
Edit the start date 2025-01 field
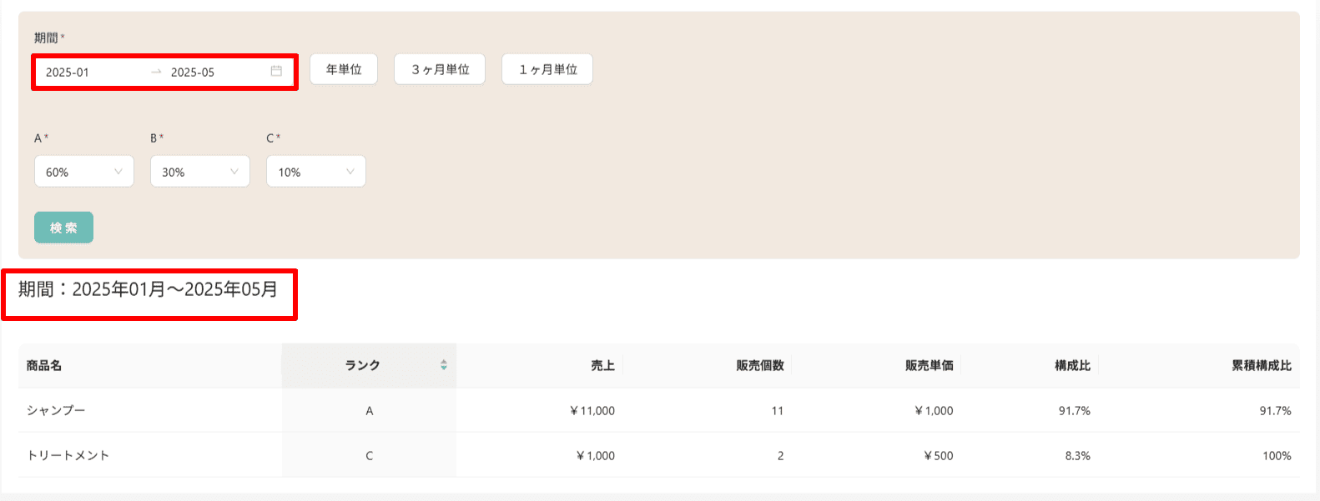92,73
